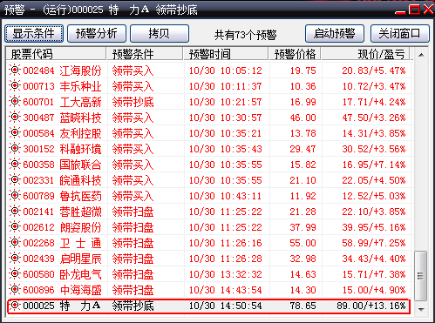
Task: Click the alert icon beside 300152 科融环境
Action: coord(15,148)
